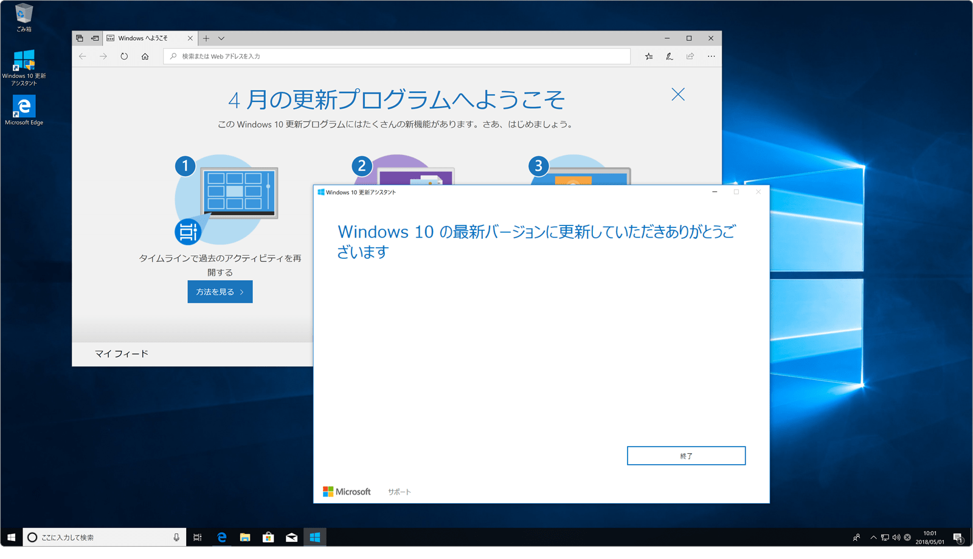Maximize the Edge browser window
The width and height of the screenshot is (973, 559).
click(x=689, y=38)
